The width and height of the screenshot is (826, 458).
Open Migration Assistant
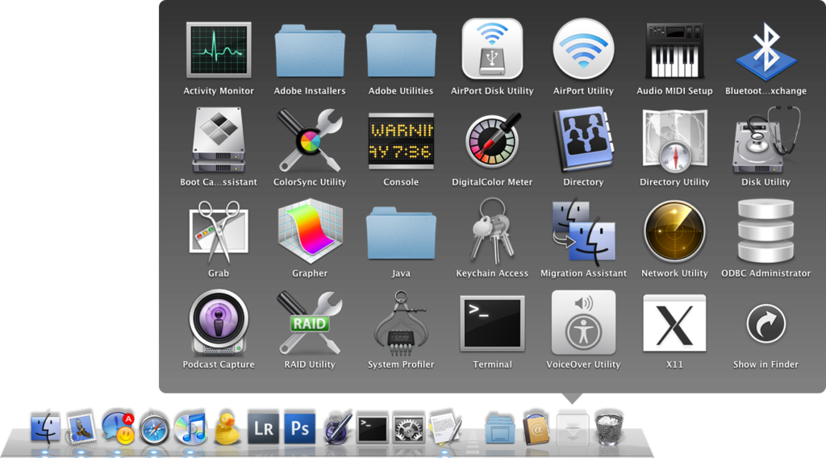pyautogui.click(x=583, y=231)
